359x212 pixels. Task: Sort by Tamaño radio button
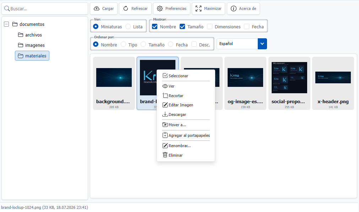143,44
